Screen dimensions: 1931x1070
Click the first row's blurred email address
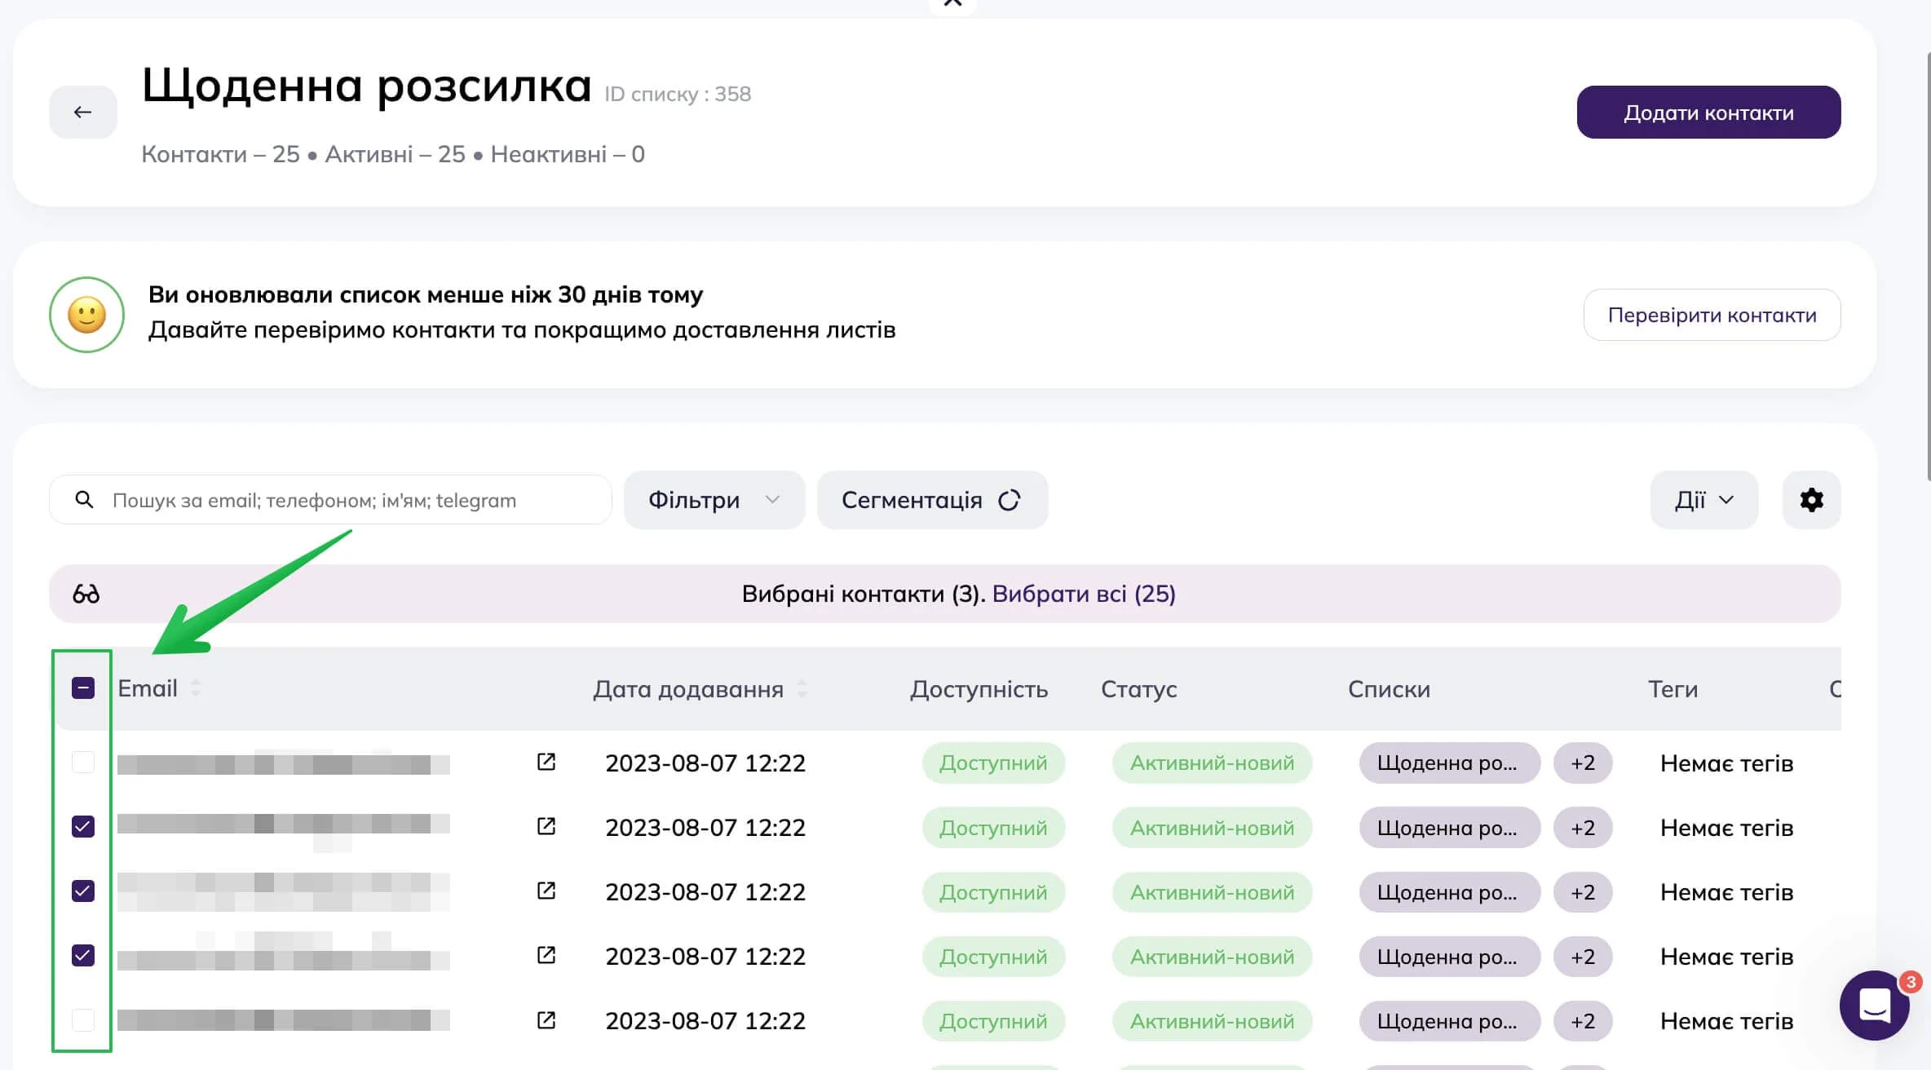pos(283,763)
